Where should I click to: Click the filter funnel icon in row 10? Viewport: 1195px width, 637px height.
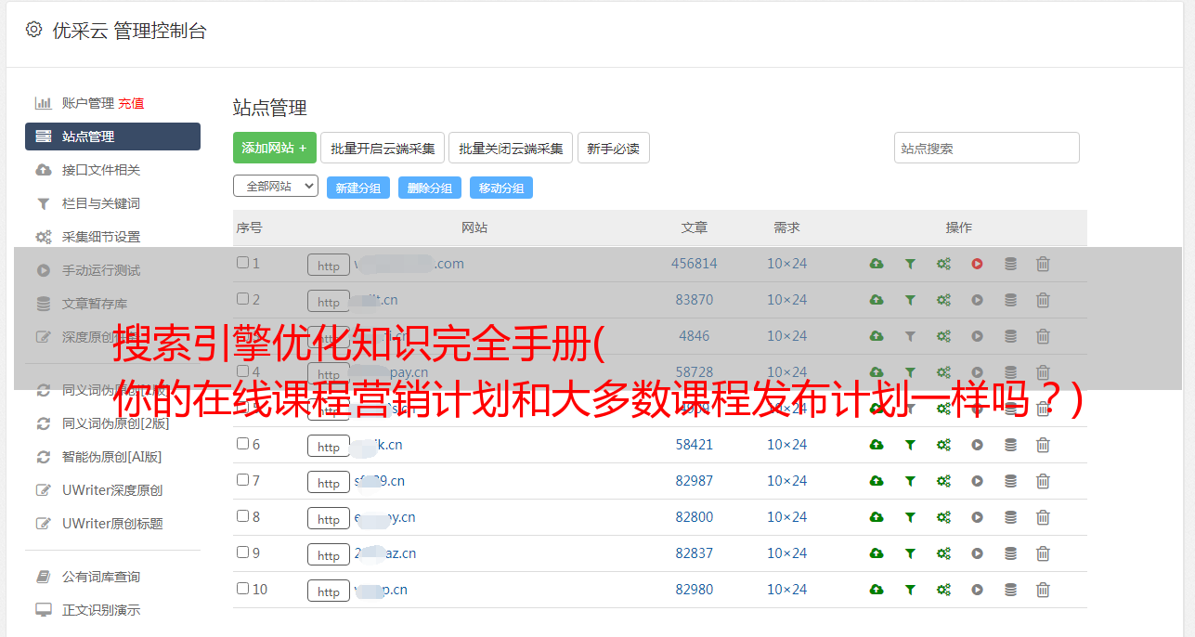coord(910,590)
